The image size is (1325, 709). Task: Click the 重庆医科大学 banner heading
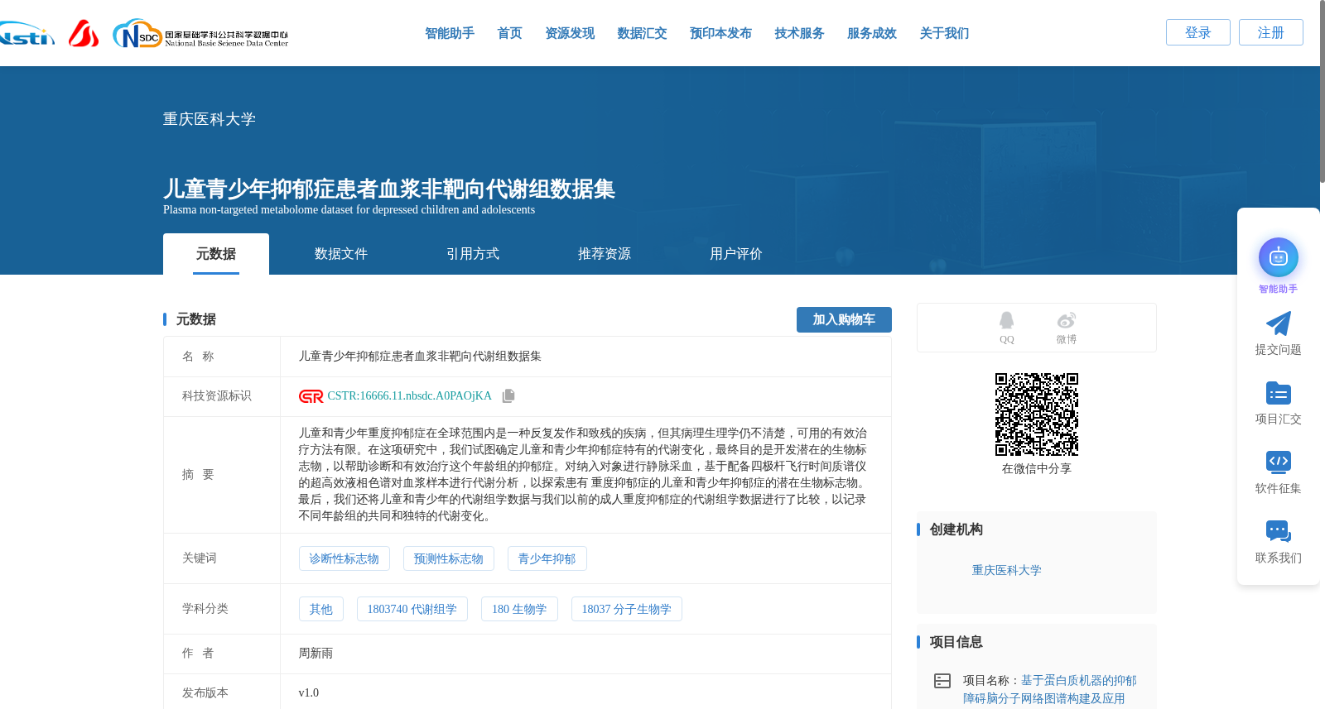pyautogui.click(x=210, y=119)
